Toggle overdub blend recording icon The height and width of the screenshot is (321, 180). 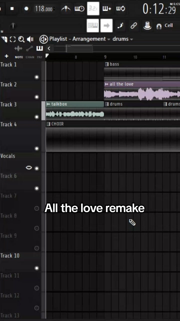click(x=107, y=9)
